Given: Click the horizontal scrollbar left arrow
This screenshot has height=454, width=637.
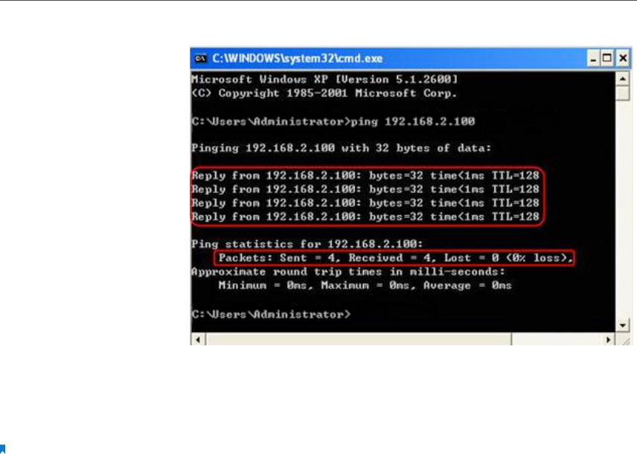Looking at the screenshot, I should point(198,339).
